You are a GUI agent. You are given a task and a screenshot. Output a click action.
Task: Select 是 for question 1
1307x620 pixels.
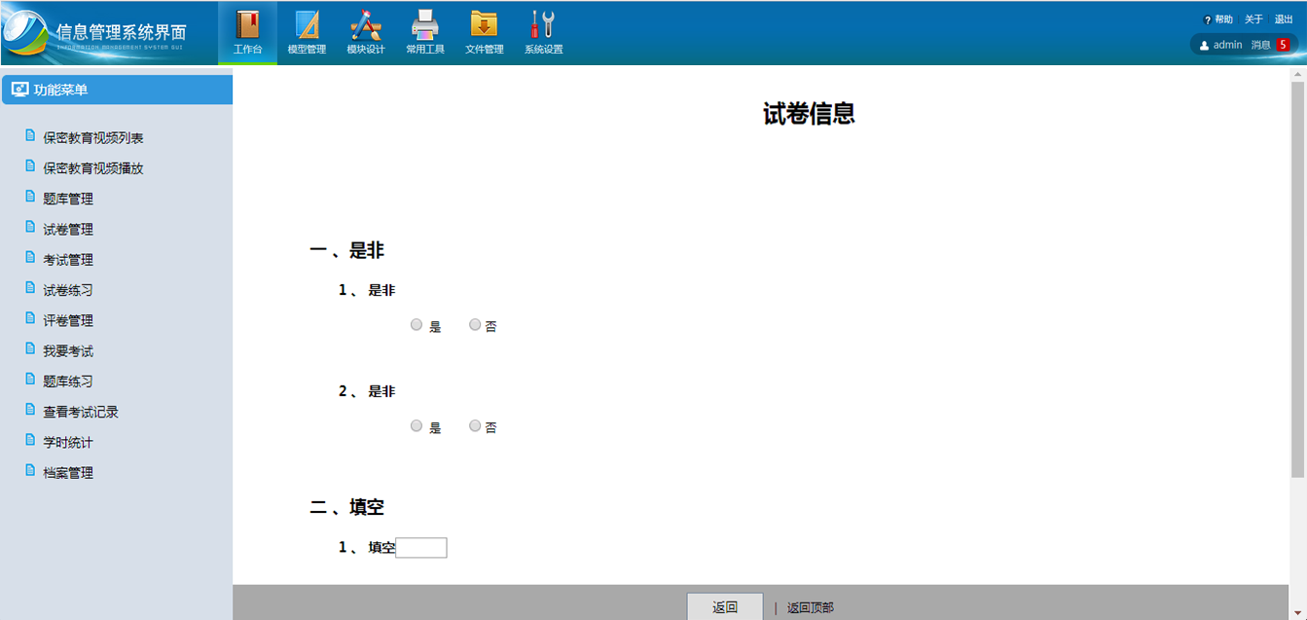pos(417,325)
